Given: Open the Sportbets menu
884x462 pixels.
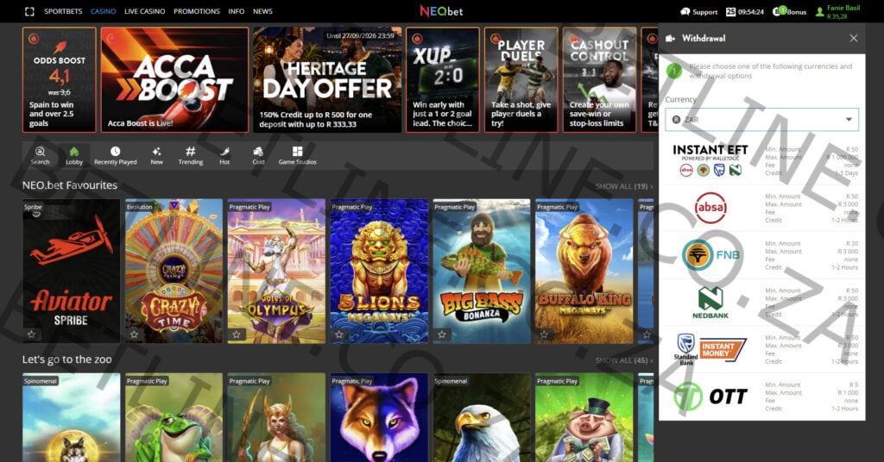Looking at the screenshot, I should tap(63, 11).
